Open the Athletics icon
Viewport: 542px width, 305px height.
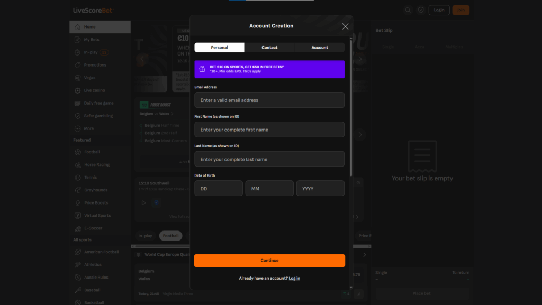[x=78, y=265]
